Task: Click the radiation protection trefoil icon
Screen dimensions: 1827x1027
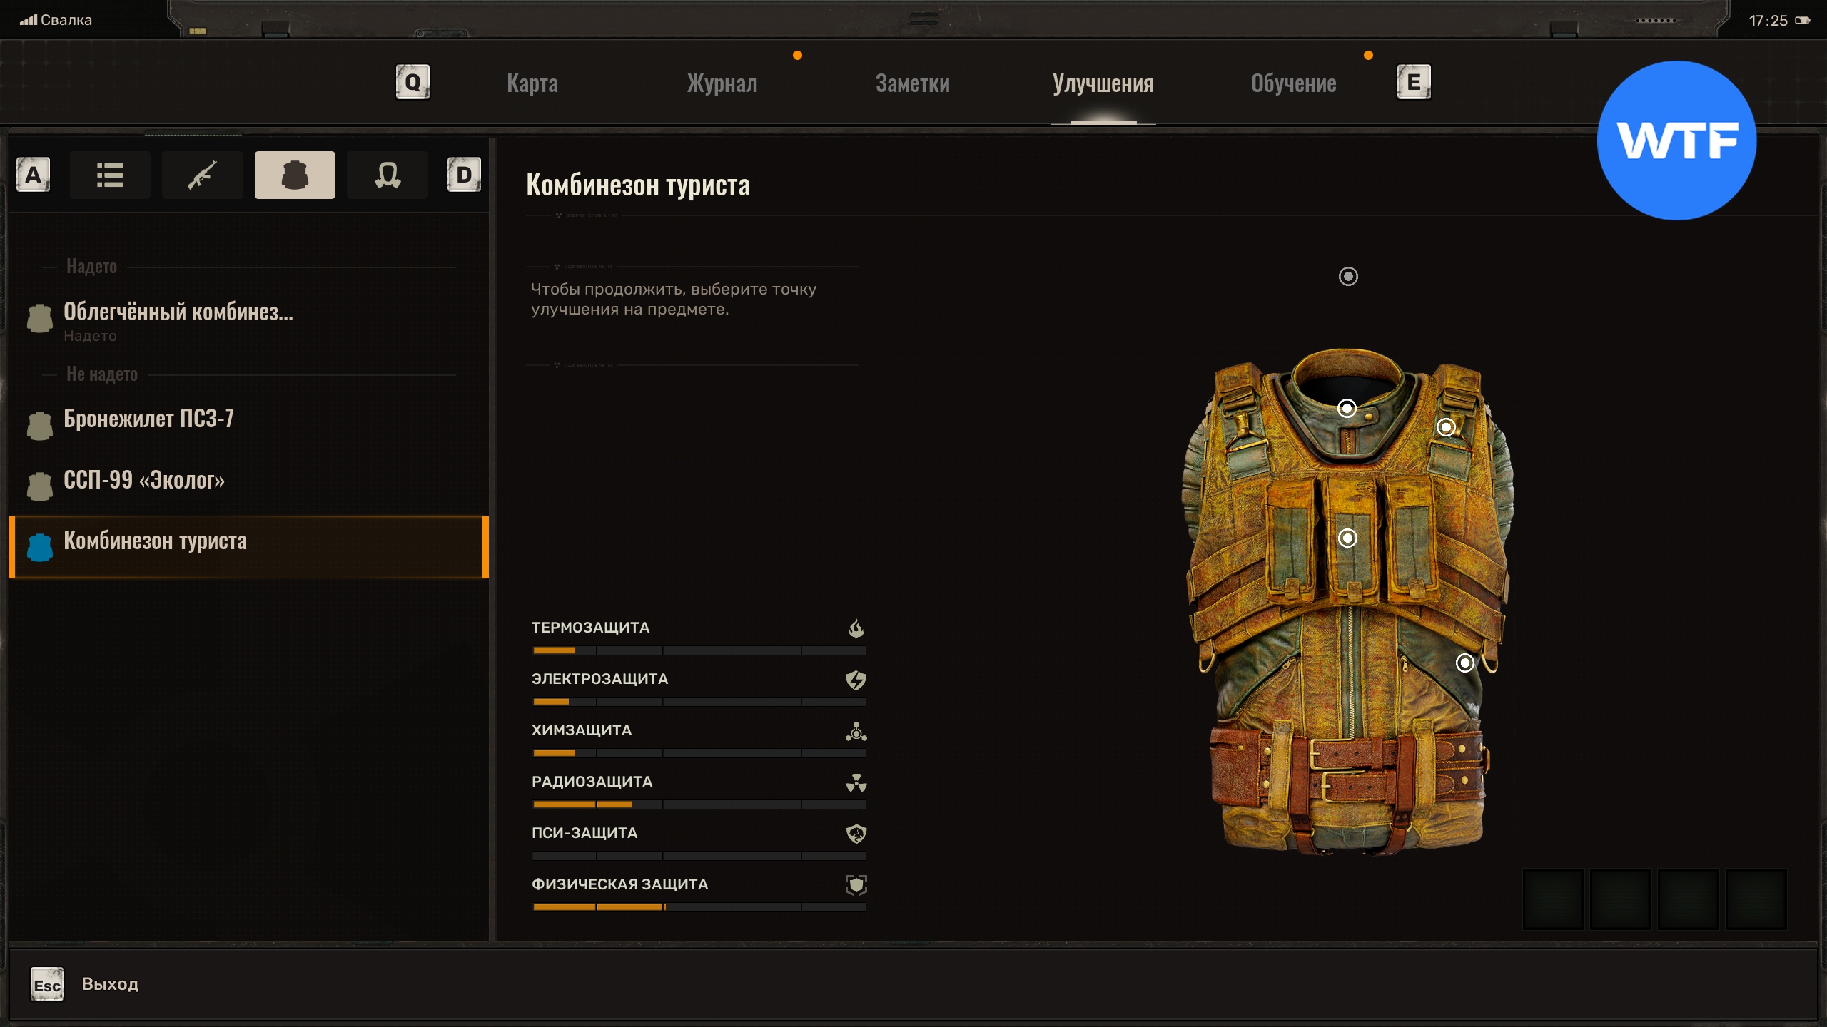Action: tap(856, 782)
